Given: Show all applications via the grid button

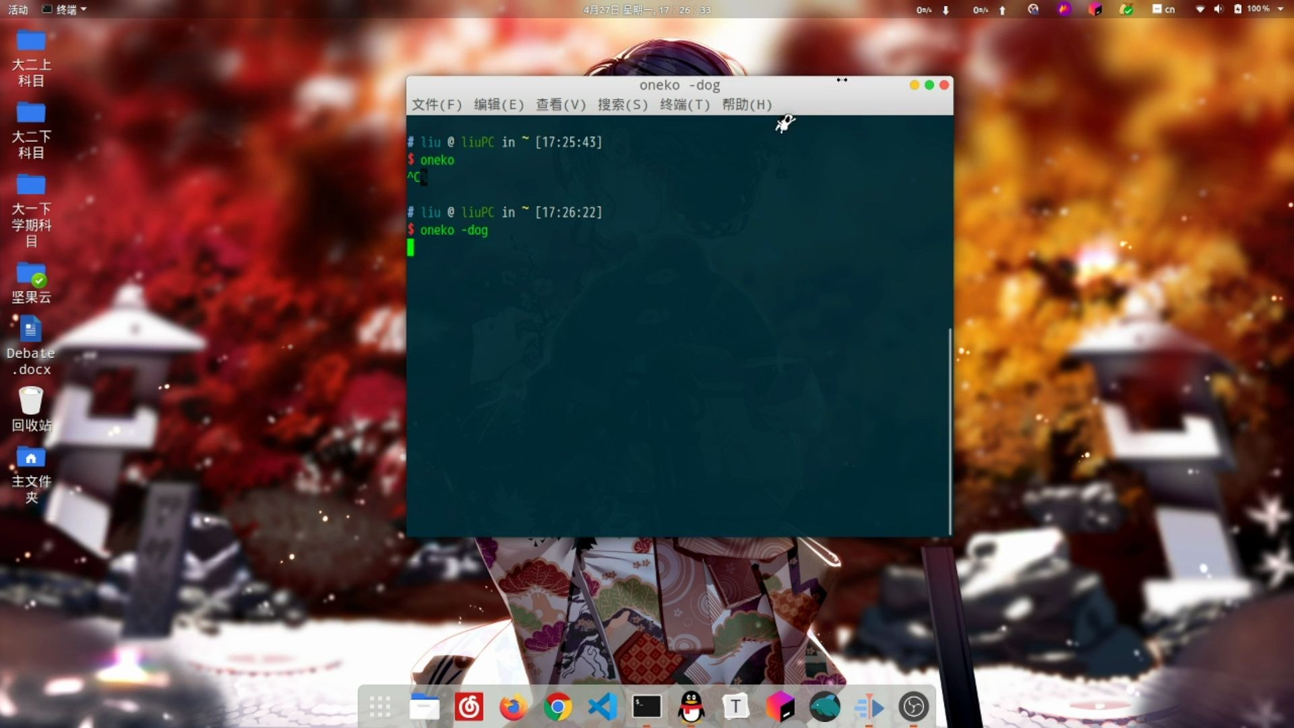Looking at the screenshot, I should [x=379, y=706].
